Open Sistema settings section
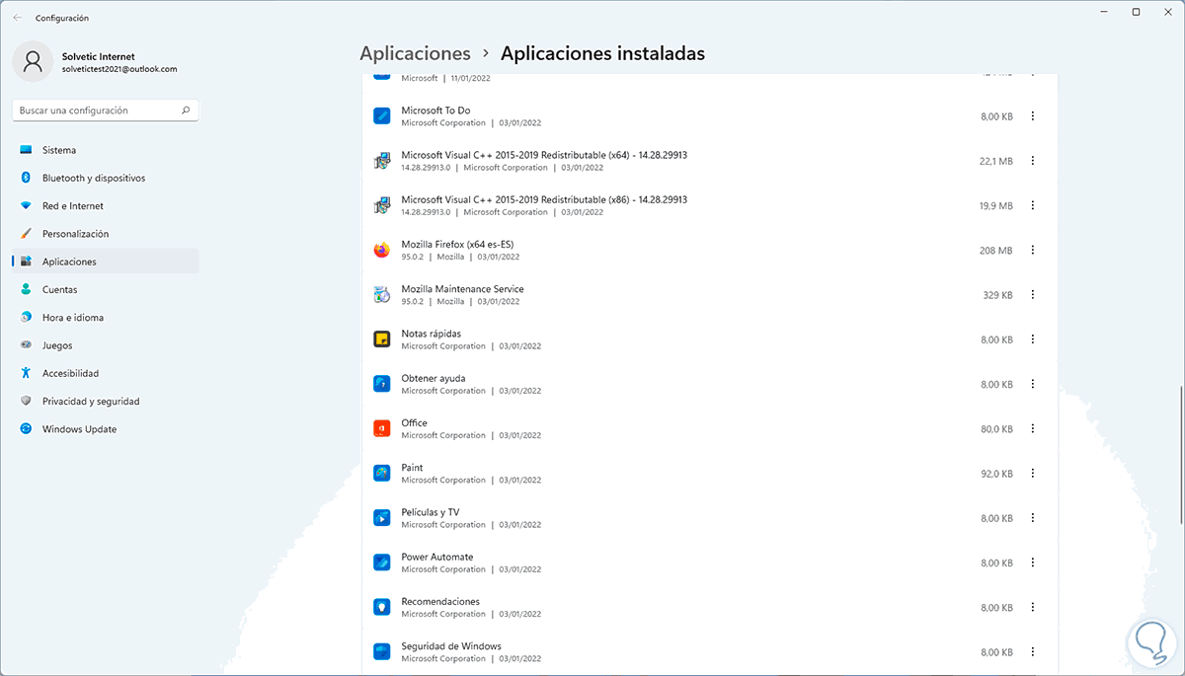Image resolution: width=1185 pixels, height=676 pixels. (x=106, y=150)
